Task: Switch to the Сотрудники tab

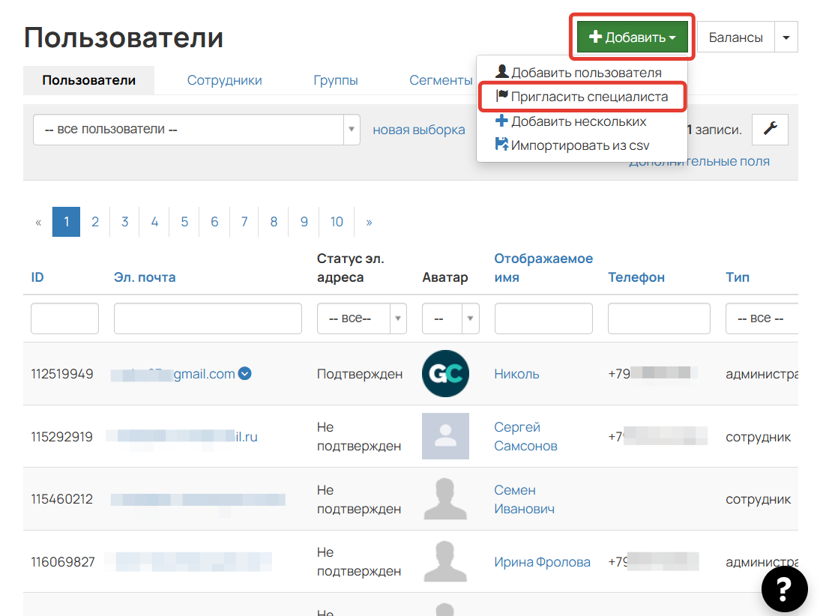Action: (x=226, y=79)
